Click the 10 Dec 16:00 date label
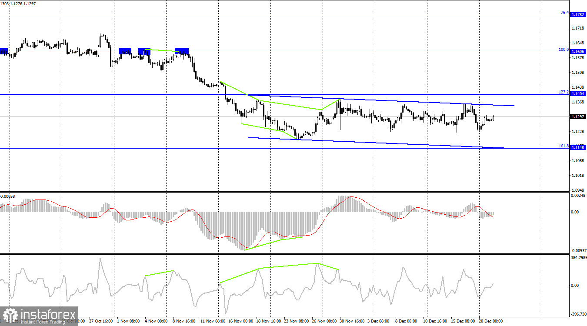This screenshot has width=587, height=326. [x=435, y=321]
